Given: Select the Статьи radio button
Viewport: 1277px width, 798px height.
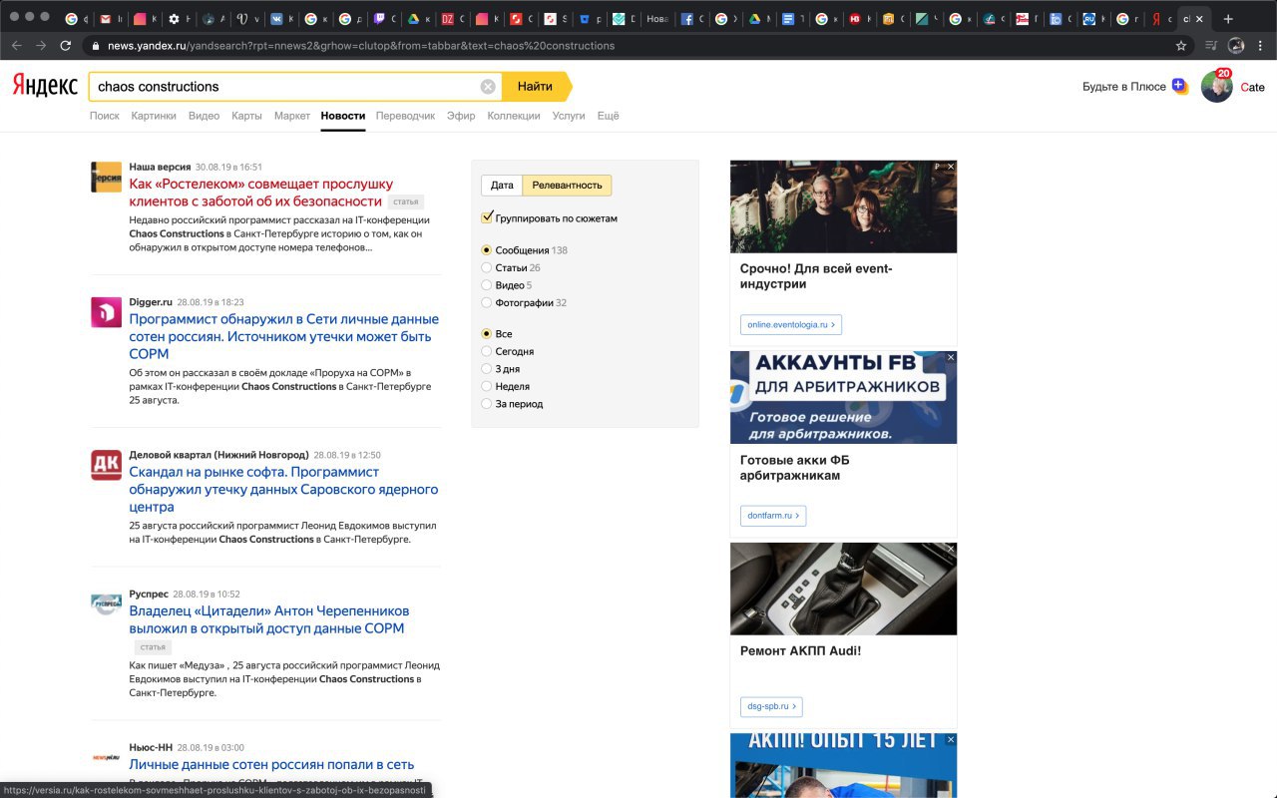Looking at the screenshot, I should click(x=487, y=267).
